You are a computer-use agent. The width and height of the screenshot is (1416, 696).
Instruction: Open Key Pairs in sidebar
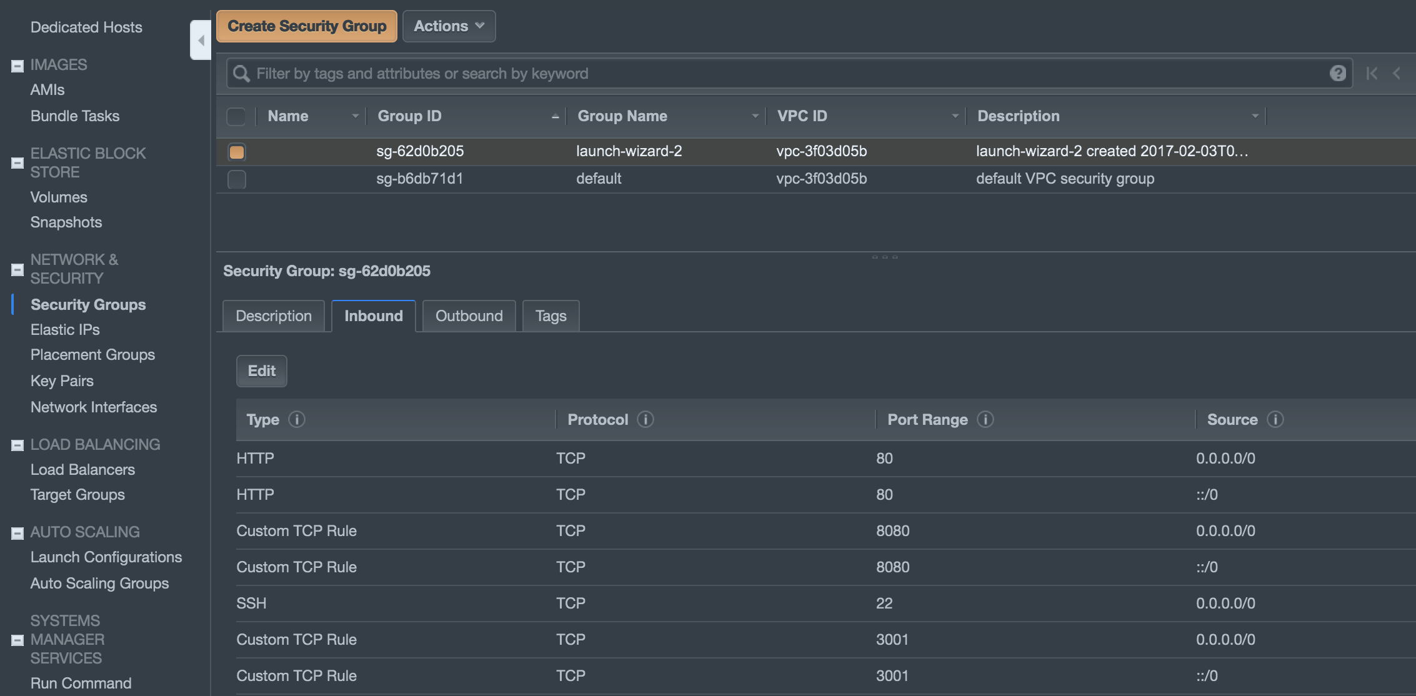pyautogui.click(x=62, y=381)
